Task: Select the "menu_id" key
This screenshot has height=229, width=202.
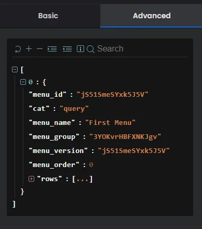Action: 48,95
